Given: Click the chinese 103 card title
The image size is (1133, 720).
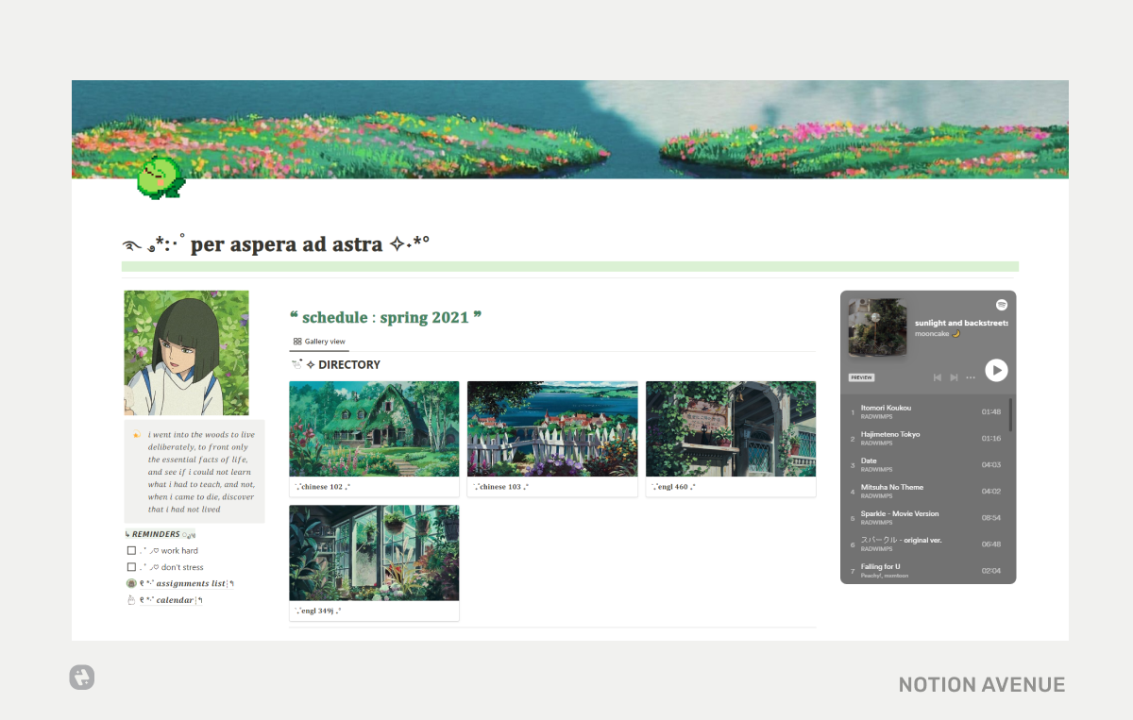Looking at the screenshot, I should [500, 487].
